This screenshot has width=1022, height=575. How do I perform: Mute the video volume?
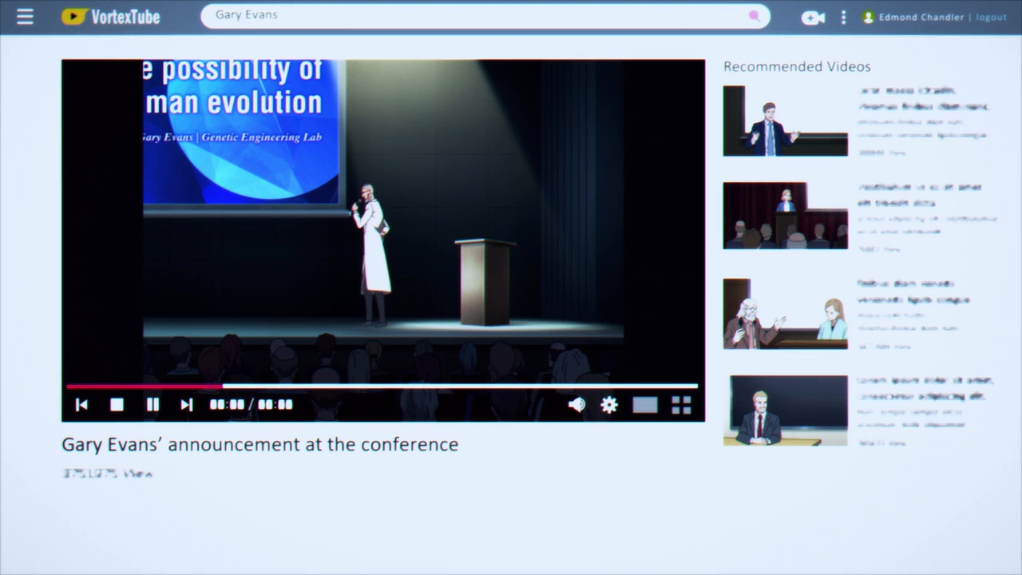(x=576, y=405)
